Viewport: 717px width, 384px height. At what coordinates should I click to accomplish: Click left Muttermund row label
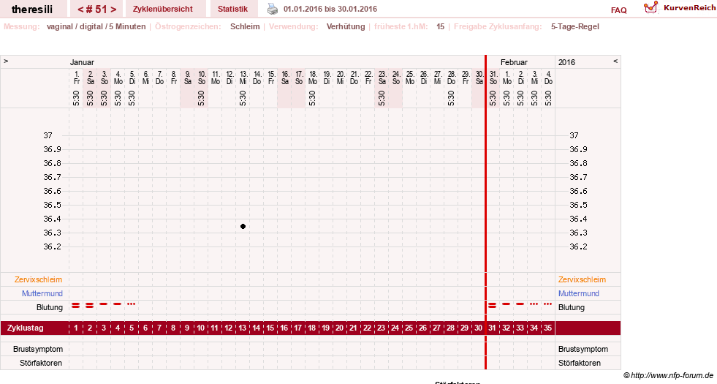(42, 293)
